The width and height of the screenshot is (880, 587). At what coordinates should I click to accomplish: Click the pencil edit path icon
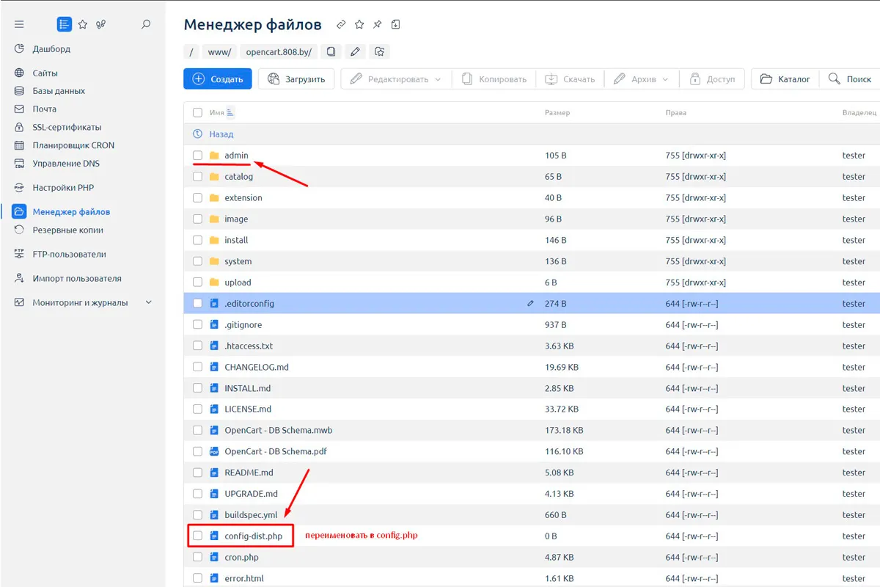[355, 51]
